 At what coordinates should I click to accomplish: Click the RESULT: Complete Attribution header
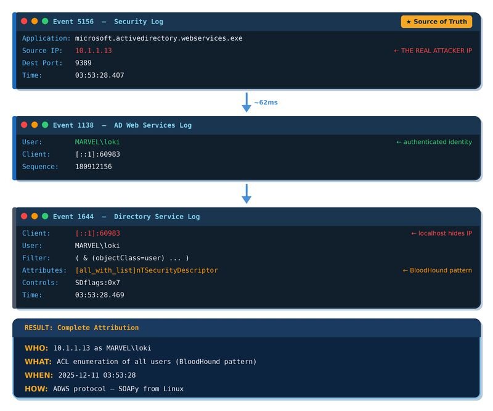point(81,328)
